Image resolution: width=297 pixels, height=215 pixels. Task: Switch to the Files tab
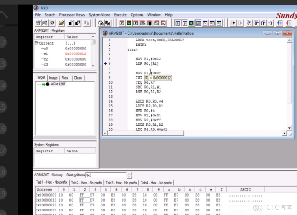coord(65,78)
